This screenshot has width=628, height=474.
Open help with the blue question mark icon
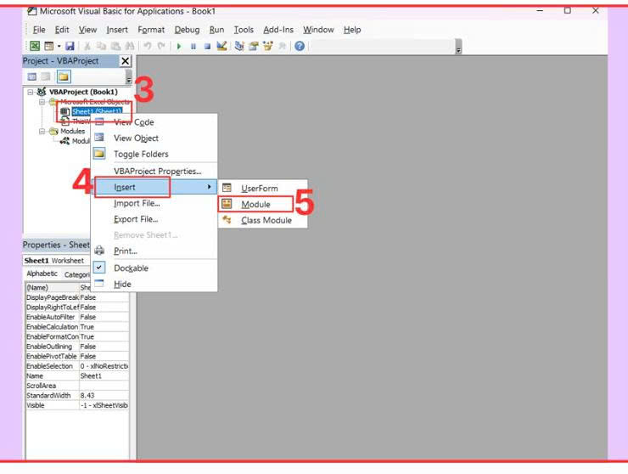click(x=300, y=46)
